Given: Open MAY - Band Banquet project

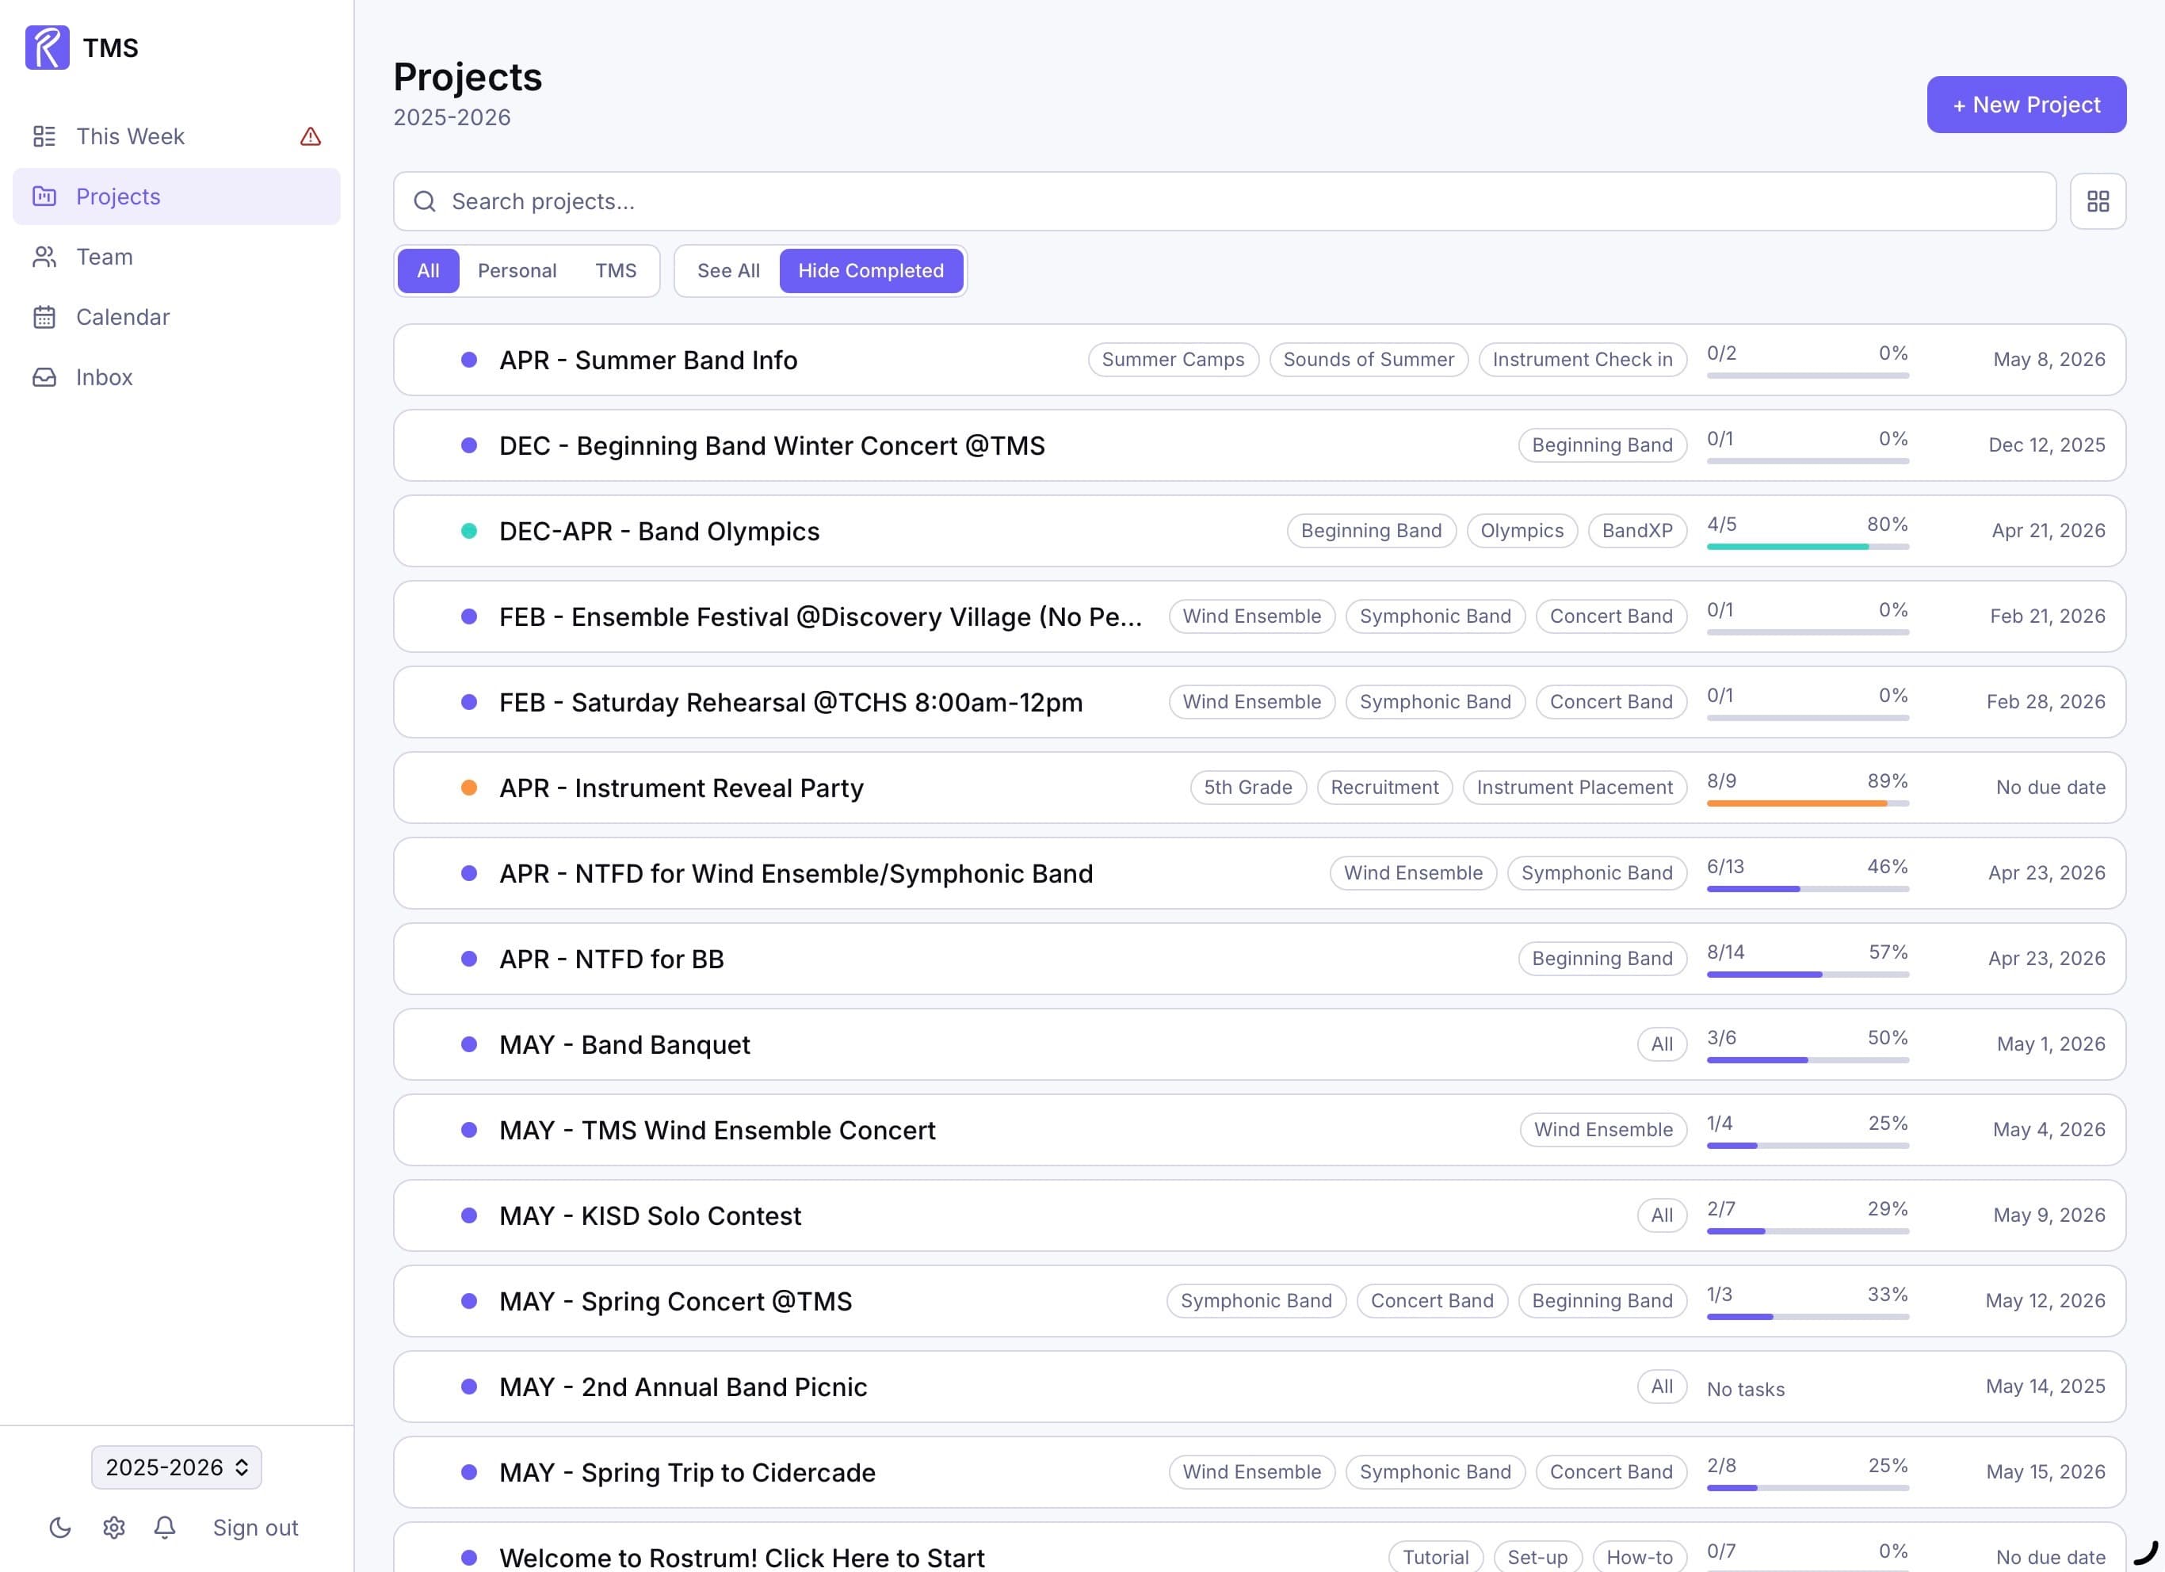Looking at the screenshot, I should pyautogui.click(x=1259, y=1044).
